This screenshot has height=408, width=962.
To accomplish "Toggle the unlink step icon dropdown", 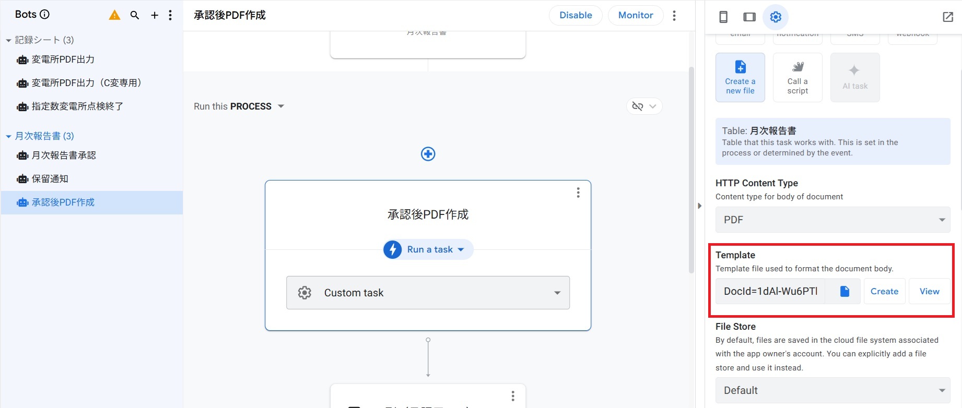I will pyautogui.click(x=644, y=106).
